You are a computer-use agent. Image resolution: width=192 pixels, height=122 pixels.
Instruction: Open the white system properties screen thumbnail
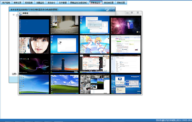[x=126, y=64]
